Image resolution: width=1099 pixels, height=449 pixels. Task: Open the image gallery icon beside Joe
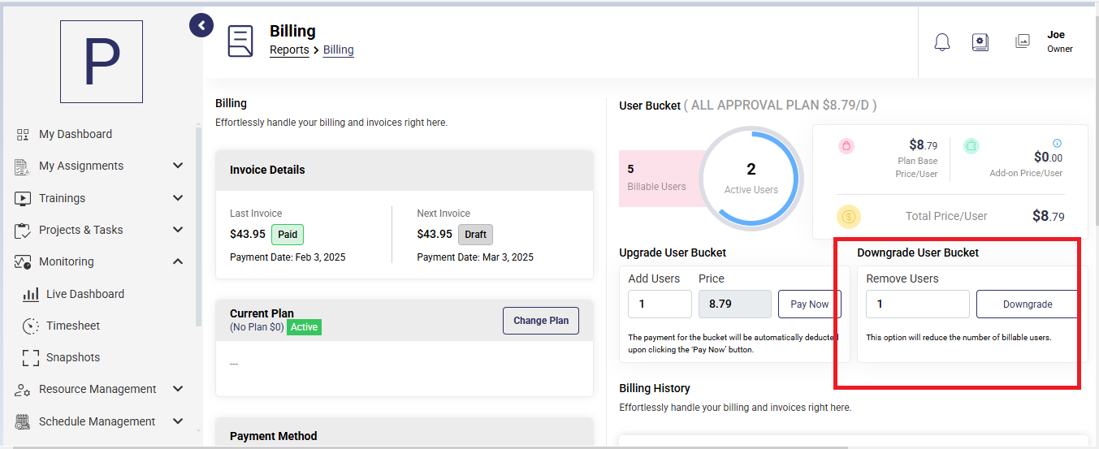click(1023, 41)
